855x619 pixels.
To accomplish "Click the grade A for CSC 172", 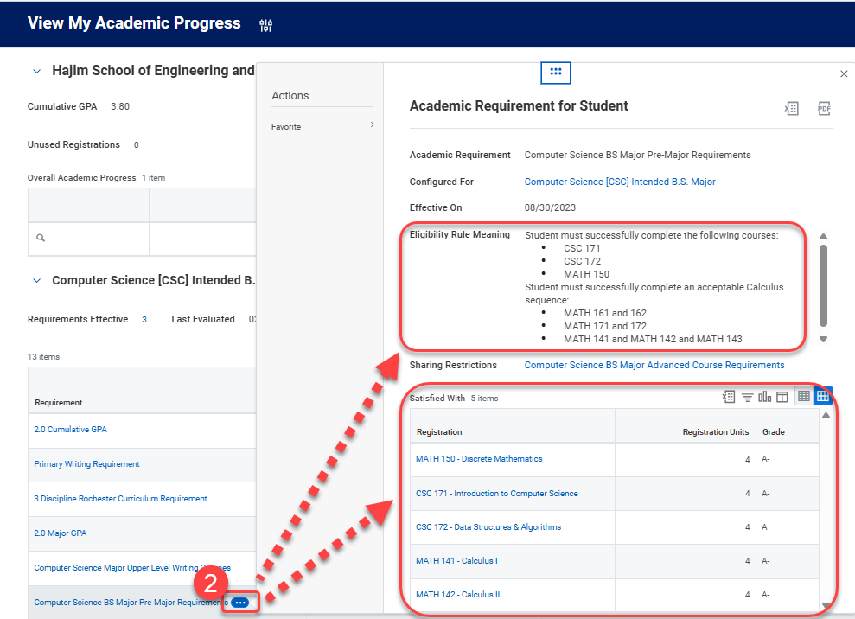I will click(x=764, y=526).
